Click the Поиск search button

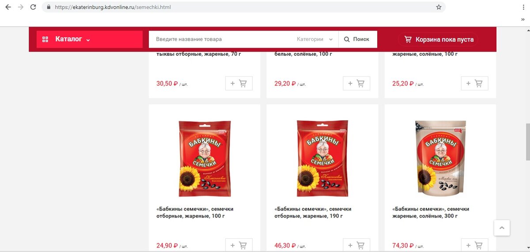pos(358,39)
